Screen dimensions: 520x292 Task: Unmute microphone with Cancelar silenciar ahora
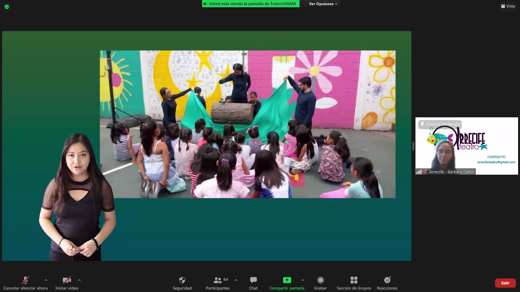(25, 283)
